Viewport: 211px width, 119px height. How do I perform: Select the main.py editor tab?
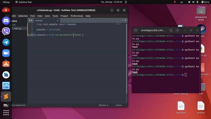click(47, 20)
